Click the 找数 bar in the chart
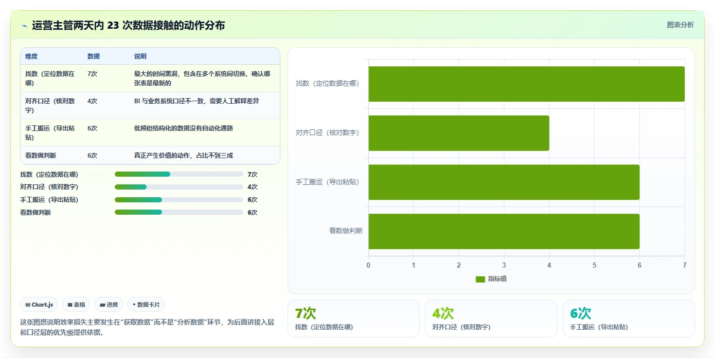 coord(526,84)
